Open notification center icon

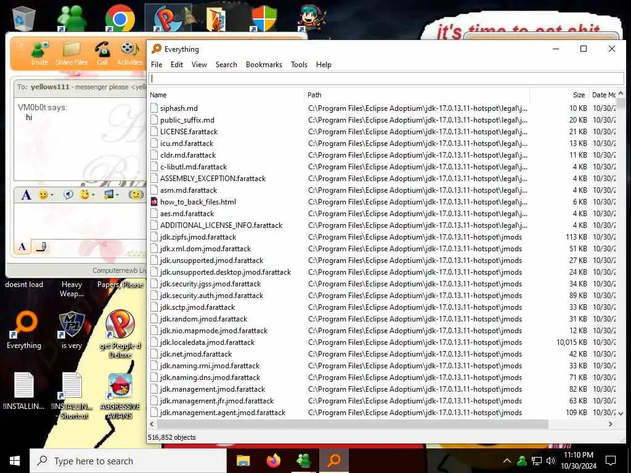(611, 461)
